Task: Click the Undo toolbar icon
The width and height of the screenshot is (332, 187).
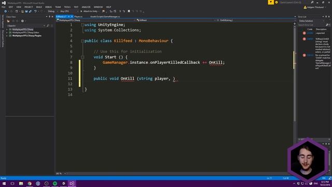Action: tap(35, 11)
